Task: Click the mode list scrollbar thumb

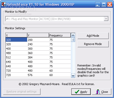Action: tap(73, 40)
